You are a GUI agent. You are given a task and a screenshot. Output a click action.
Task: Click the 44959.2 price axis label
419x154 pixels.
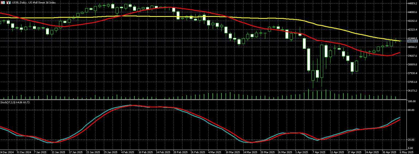coord(412,4)
